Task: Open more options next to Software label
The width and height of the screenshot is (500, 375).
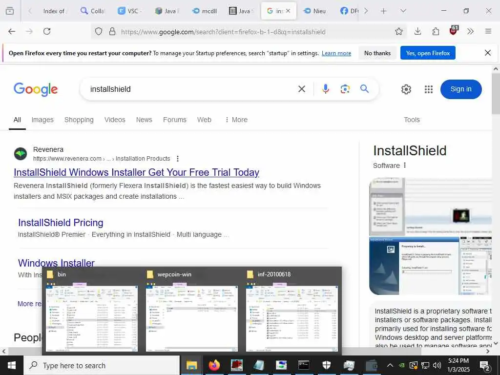Action: pos(405,165)
